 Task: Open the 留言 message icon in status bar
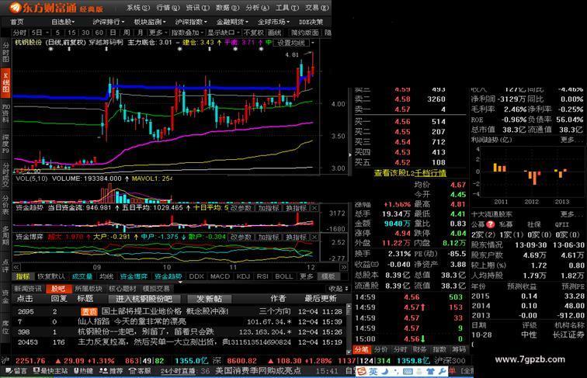8,371
